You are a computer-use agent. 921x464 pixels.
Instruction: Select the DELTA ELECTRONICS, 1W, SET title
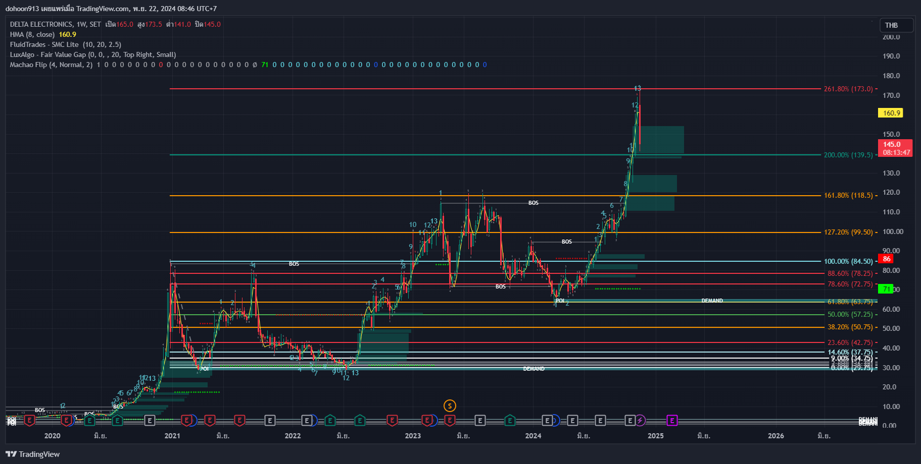(56, 24)
